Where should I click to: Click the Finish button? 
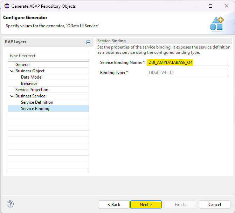pos(180,205)
